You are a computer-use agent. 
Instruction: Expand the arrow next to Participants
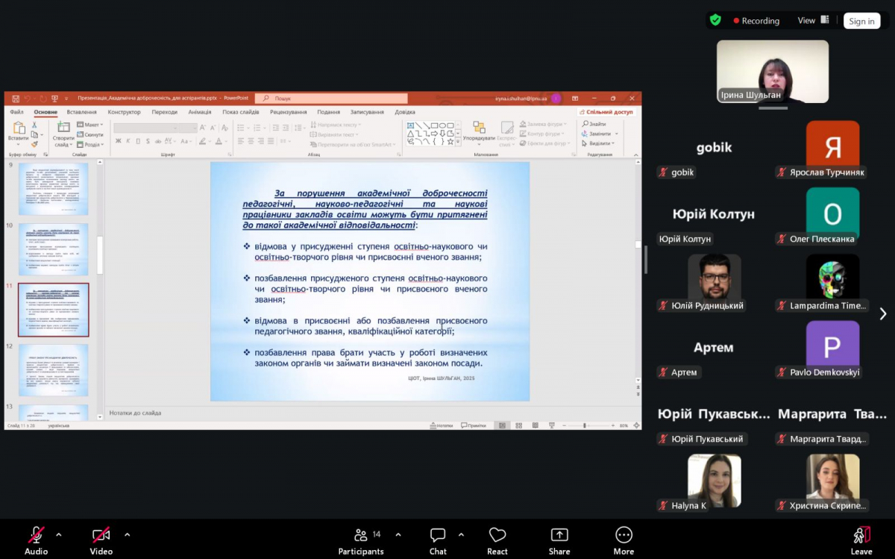pos(398,534)
